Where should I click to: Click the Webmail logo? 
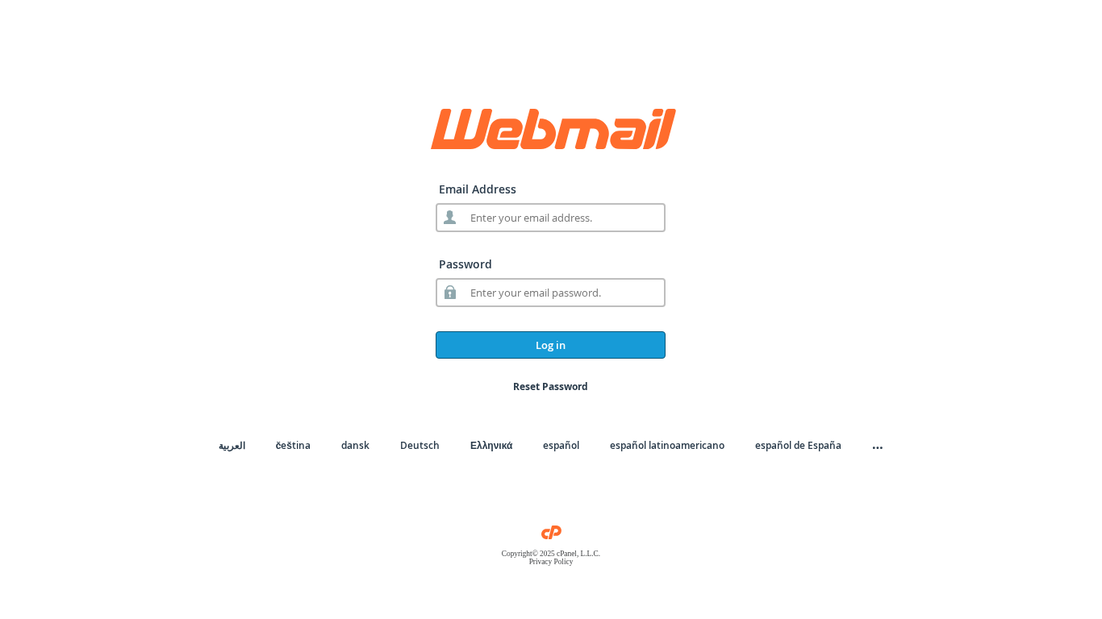click(553, 129)
